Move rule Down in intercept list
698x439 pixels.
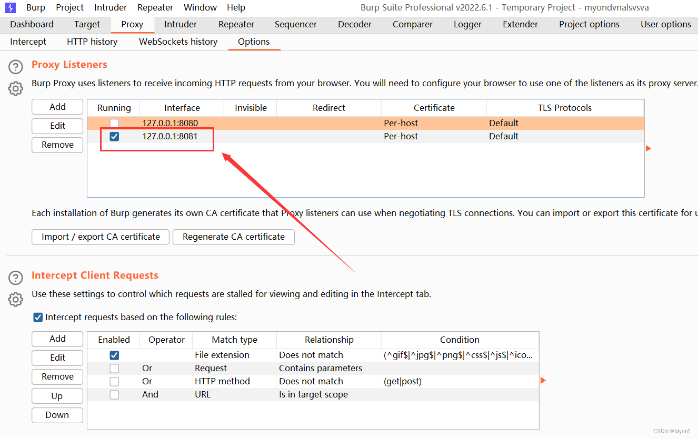pos(57,415)
